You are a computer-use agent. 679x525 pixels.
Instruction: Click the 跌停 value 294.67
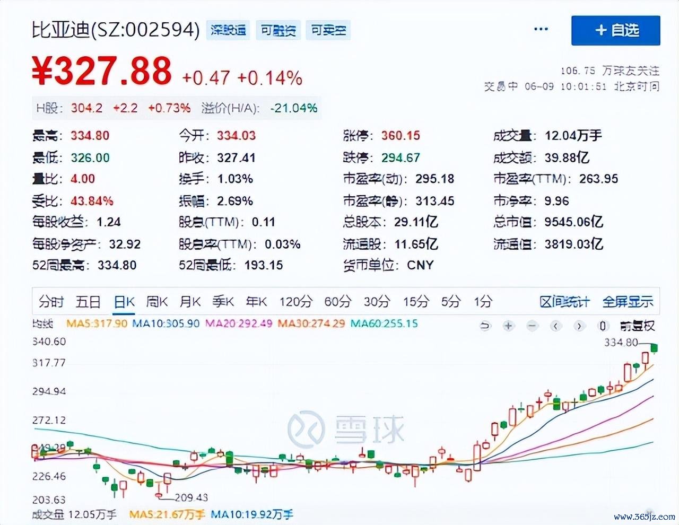click(x=401, y=157)
